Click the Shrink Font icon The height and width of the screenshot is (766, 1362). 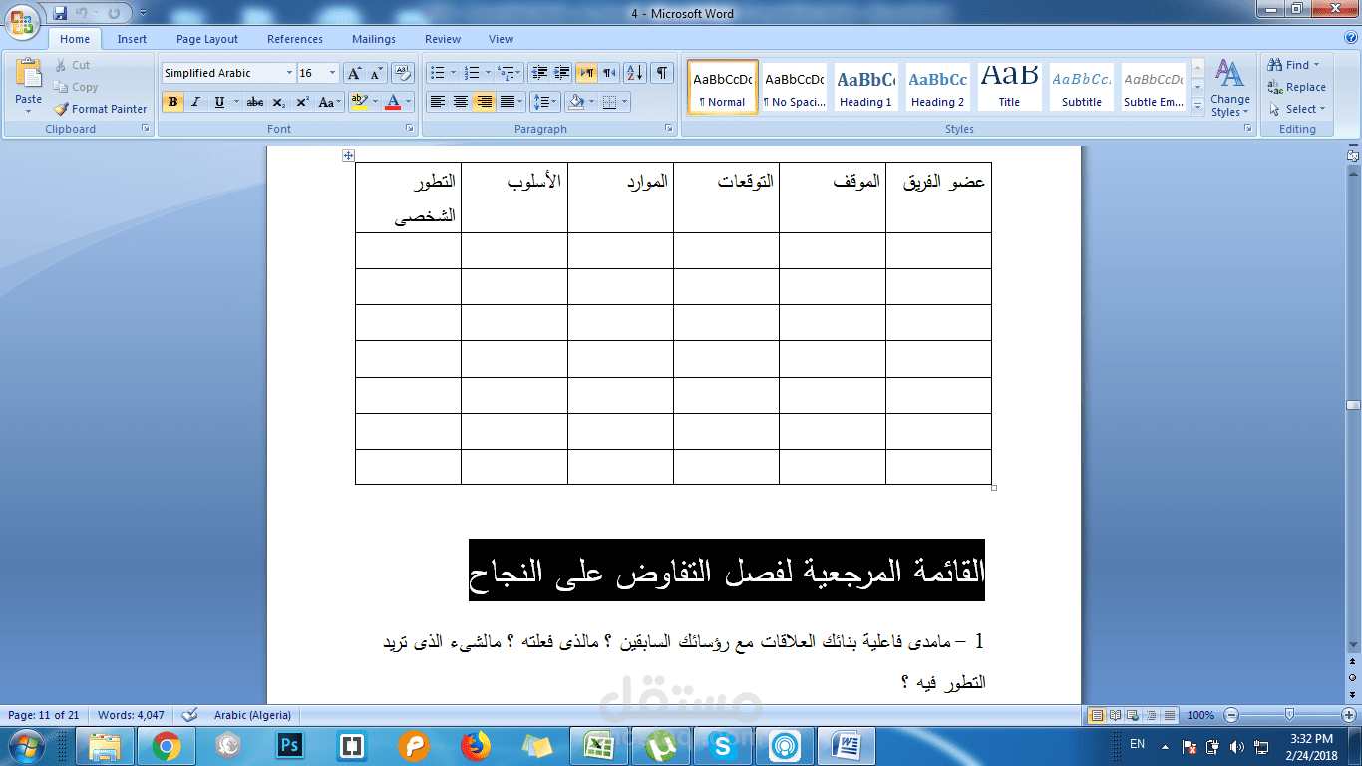376,73
